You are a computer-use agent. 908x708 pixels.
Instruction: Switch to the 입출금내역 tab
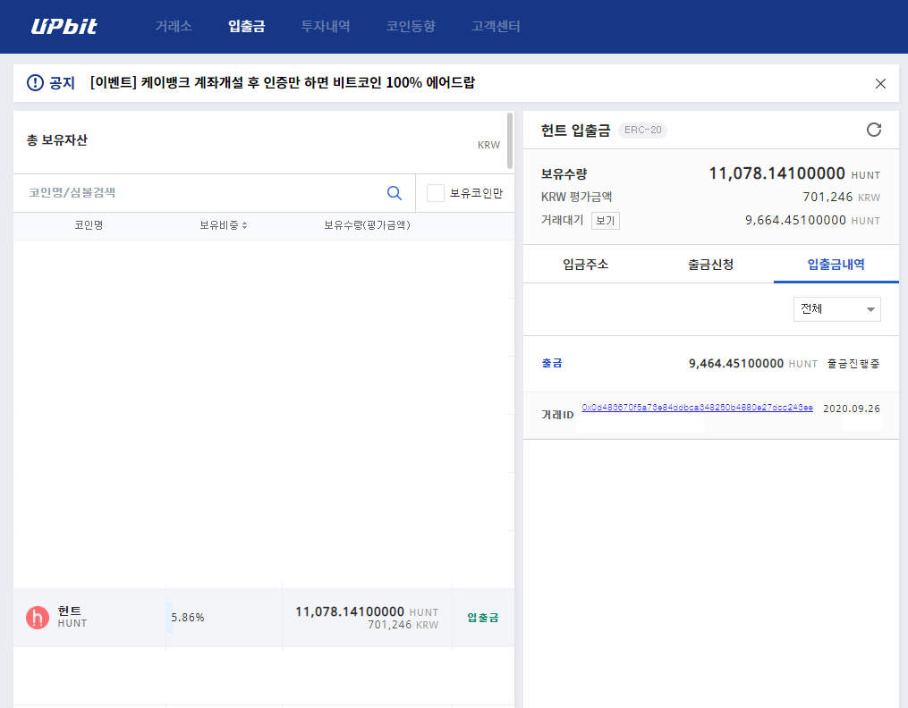836,265
